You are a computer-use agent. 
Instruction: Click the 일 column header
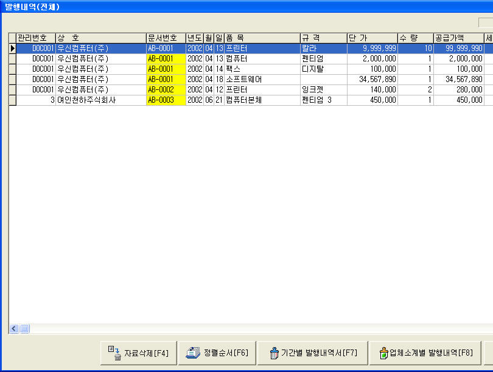tap(219, 38)
